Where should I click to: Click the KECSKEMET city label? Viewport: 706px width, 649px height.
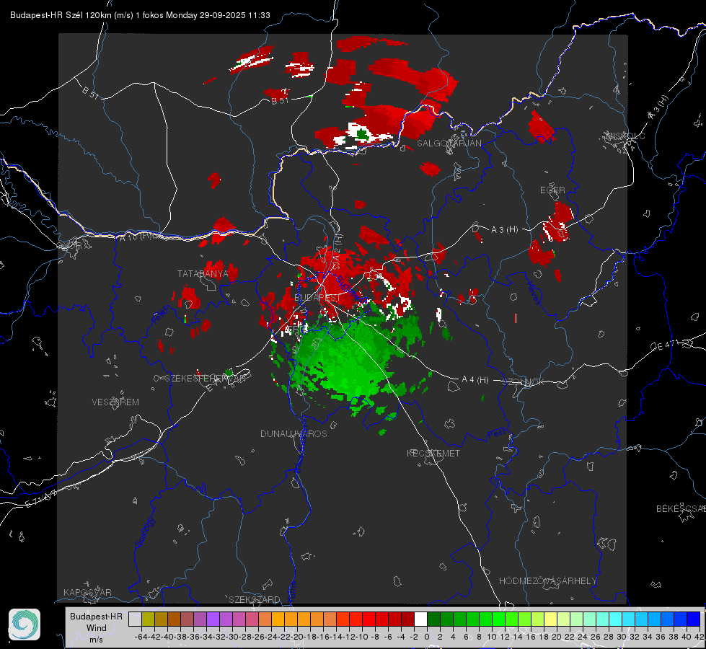click(433, 453)
